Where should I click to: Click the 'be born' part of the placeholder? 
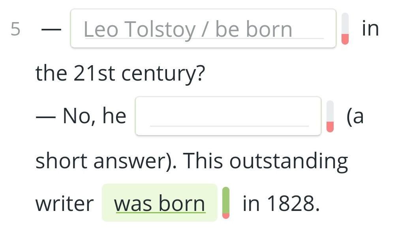point(254,29)
